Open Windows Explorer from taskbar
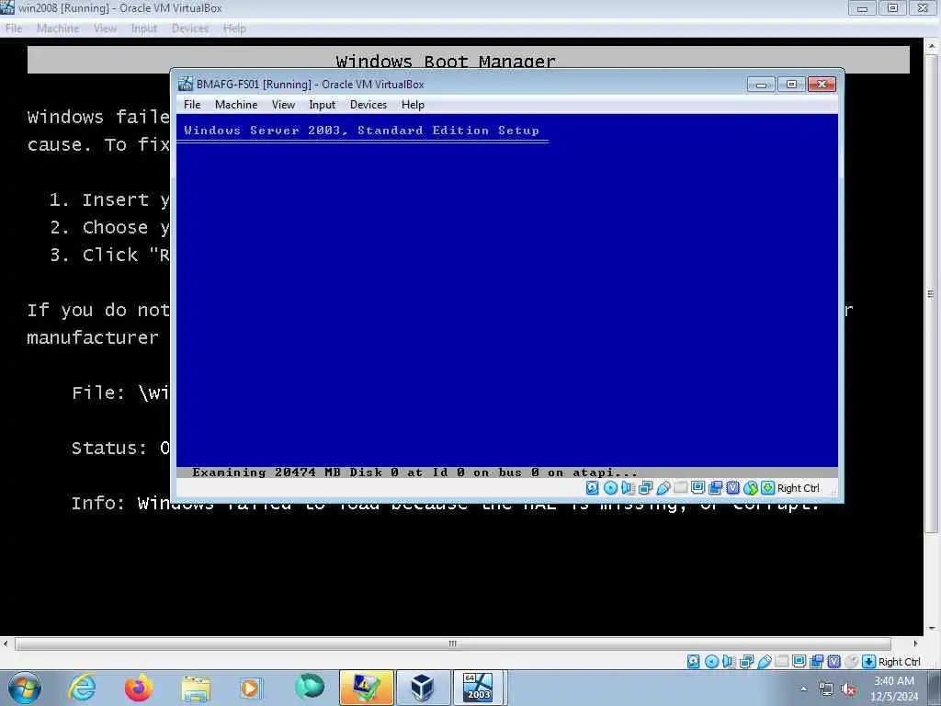Image resolution: width=941 pixels, height=706 pixels. (x=196, y=688)
